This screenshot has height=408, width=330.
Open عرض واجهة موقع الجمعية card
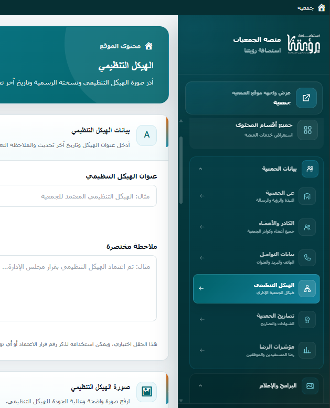pos(254,98)
